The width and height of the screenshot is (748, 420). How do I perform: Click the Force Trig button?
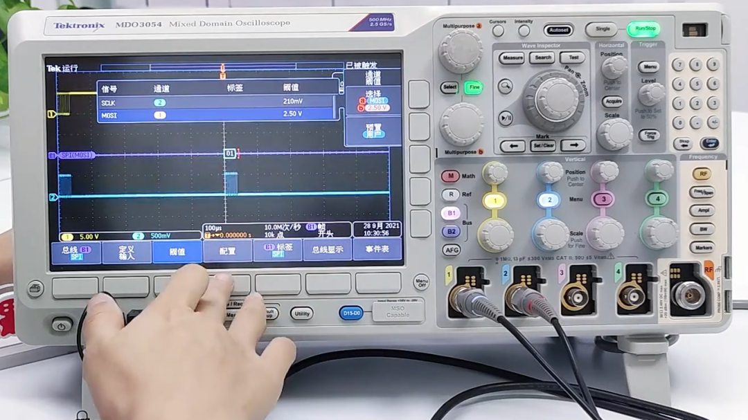coord(649,136)
